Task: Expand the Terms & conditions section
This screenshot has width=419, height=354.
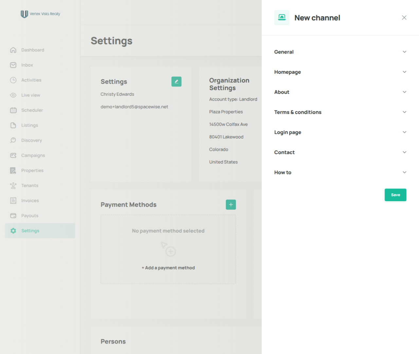Action: point(340,112)
